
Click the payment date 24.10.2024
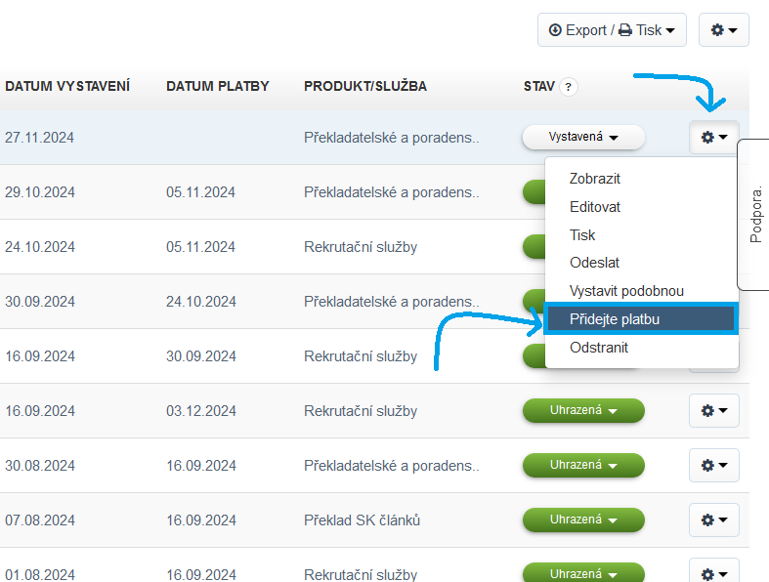201,302
